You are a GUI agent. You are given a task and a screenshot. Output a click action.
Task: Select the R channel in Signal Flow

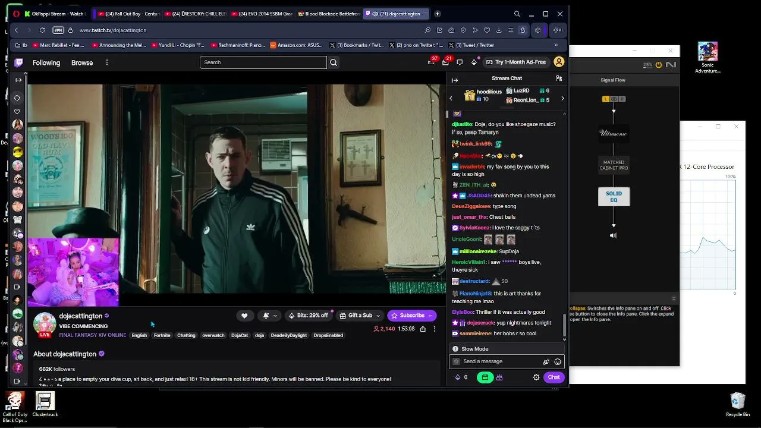[622, 99]
